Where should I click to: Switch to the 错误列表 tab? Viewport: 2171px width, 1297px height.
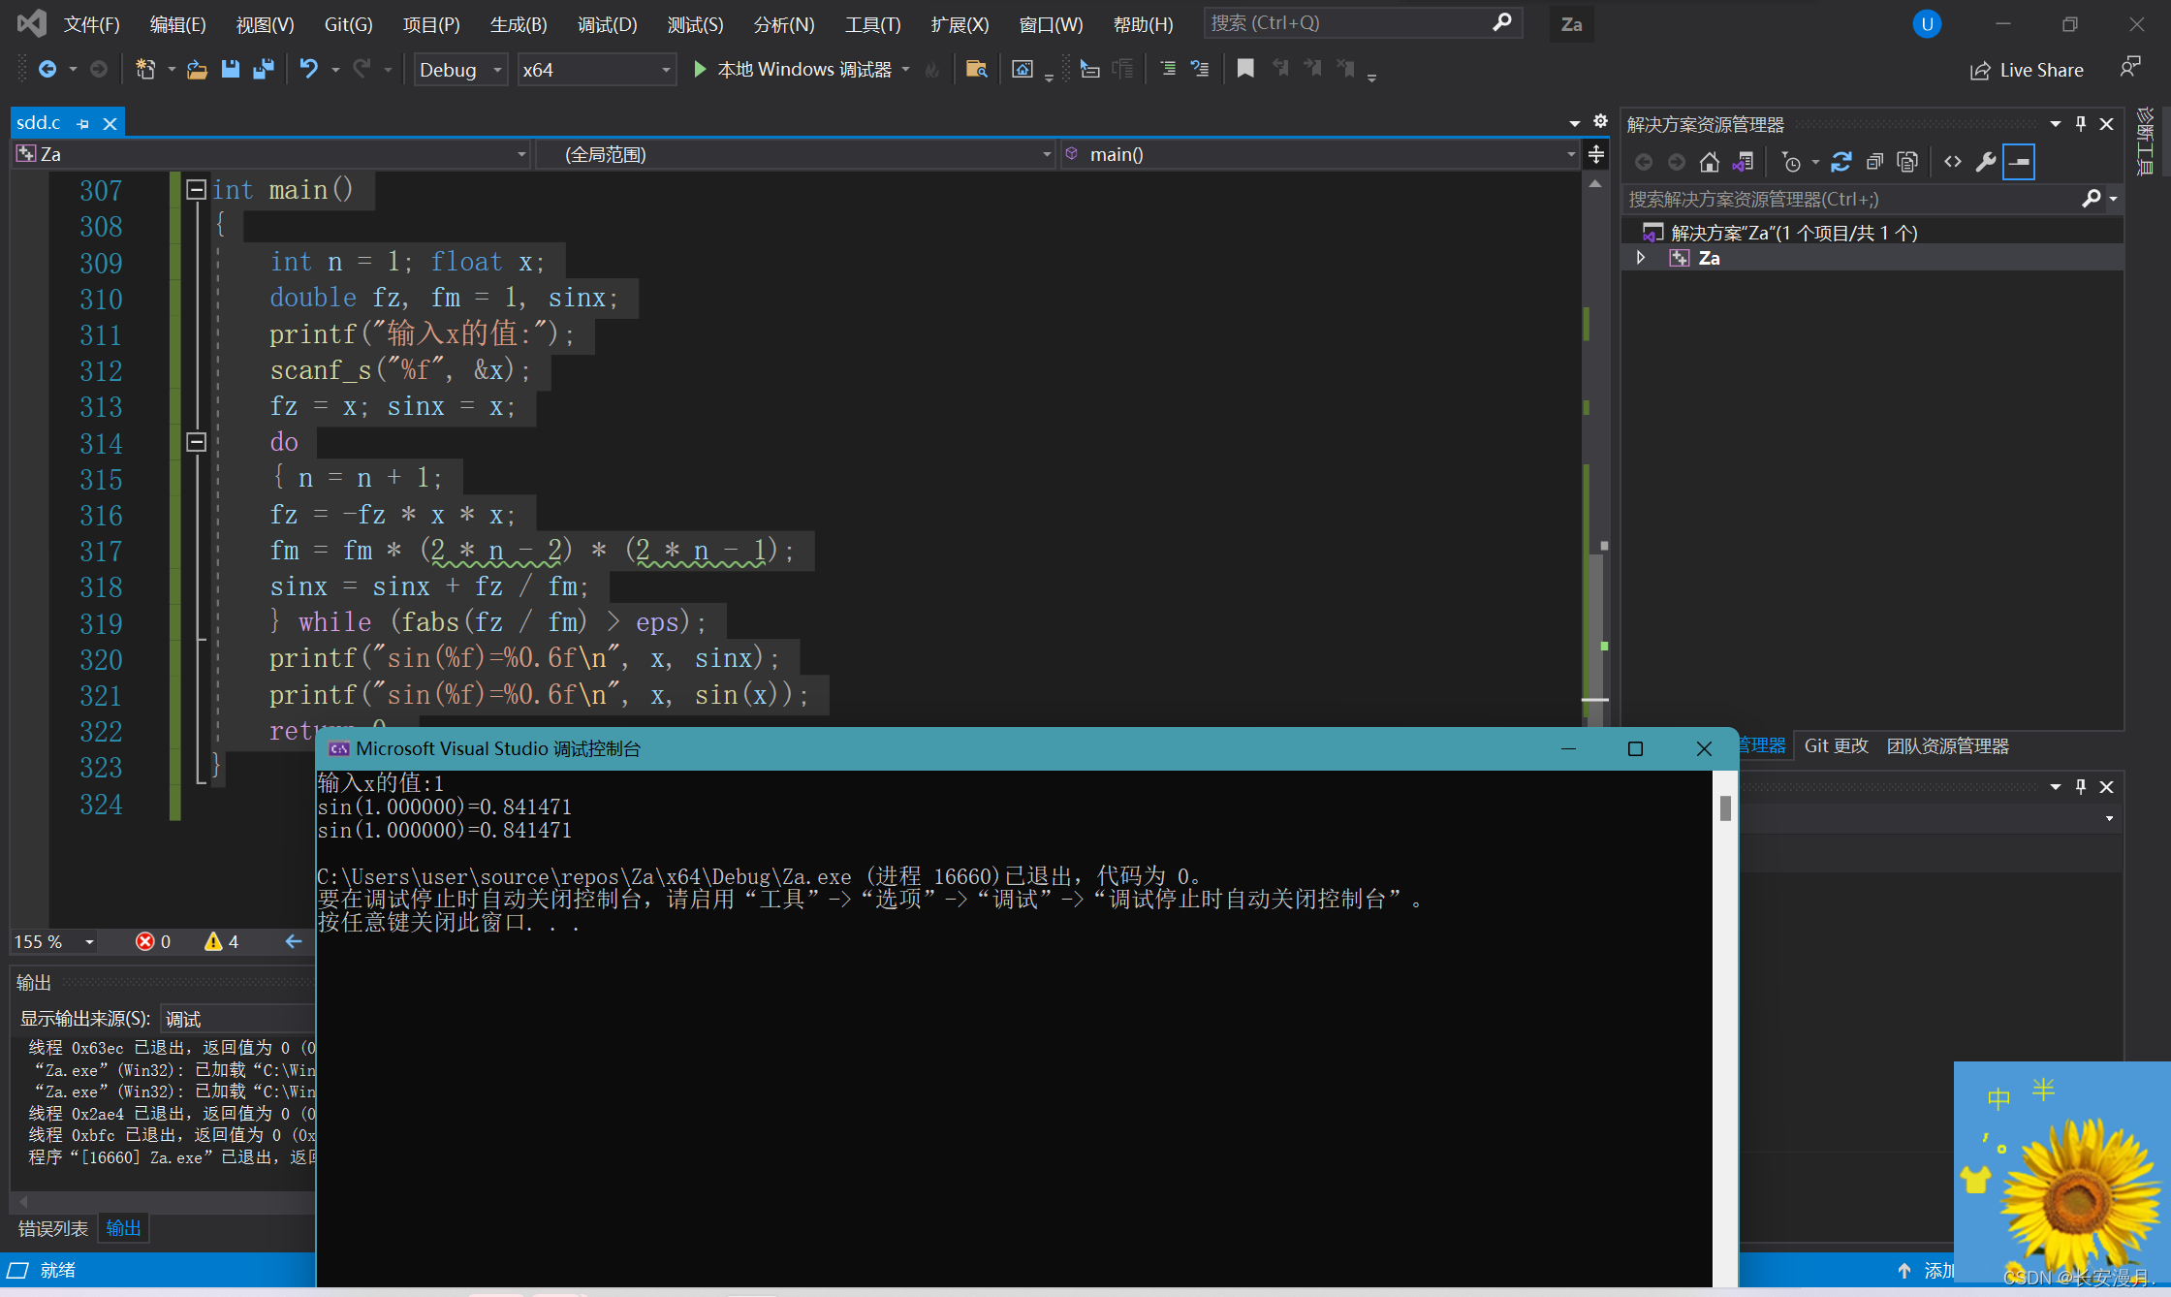pos(53,1228)
